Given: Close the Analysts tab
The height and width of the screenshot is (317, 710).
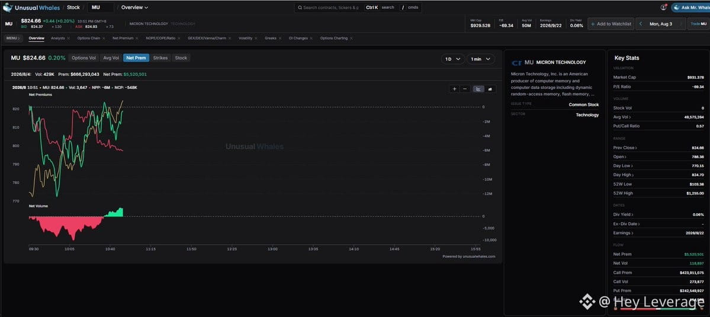Looking at the screenshot, I should pyautogui.click(x=69, y=39).
